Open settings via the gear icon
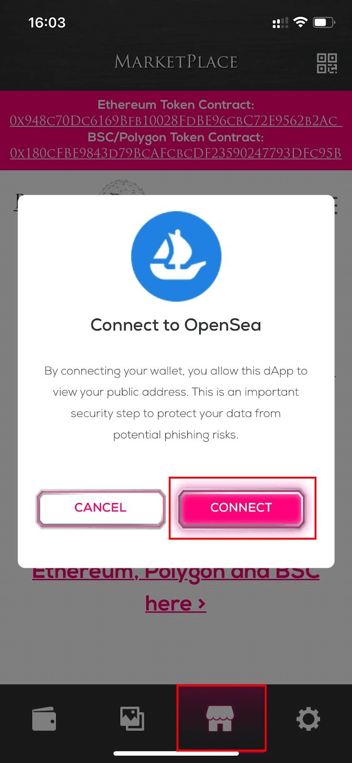The image size is (352, 763). click(x=308, y=719)
